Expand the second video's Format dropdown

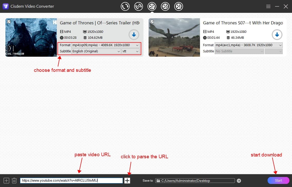pyautogui.click(x=249, y=45)
